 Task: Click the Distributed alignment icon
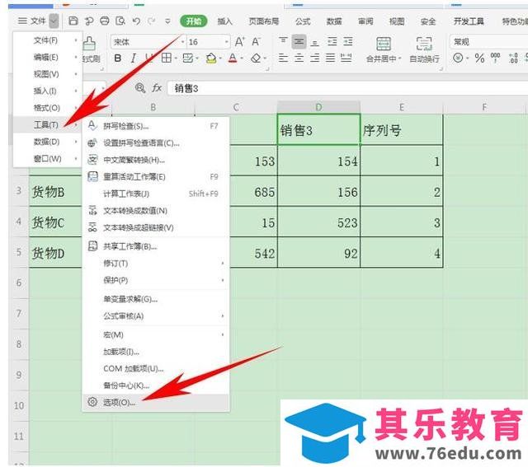[346, 58]
